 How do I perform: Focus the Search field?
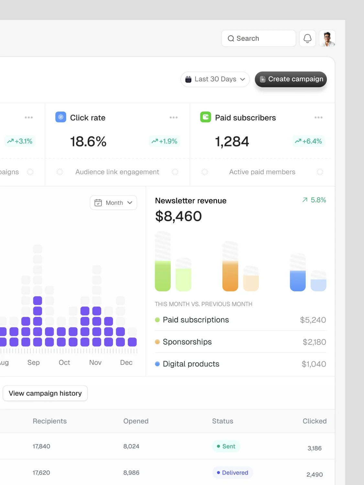click(x=259, y=38)
